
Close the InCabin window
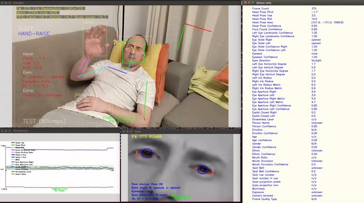pos(2,3)
